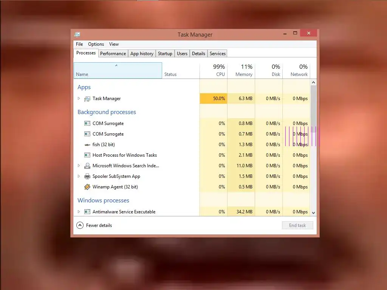The height and width of the screenshot is (290, 387).
Task: Switch to the App history tab
Action: point(142,54)
